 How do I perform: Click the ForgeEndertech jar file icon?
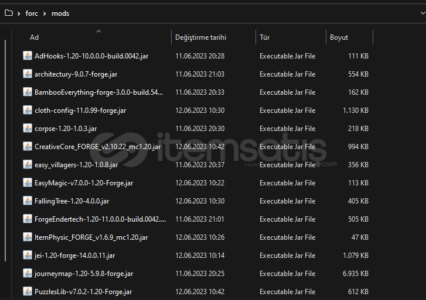click(28, 219)
